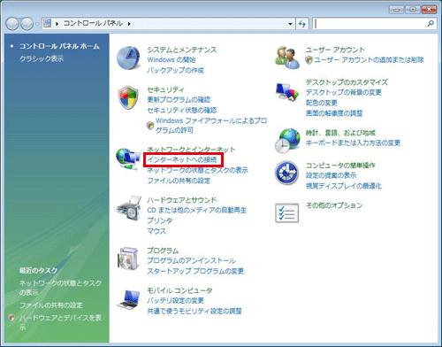This screenshot has height=347, width=442.
Task: Click in the search input box
Action: coord(370,24)
